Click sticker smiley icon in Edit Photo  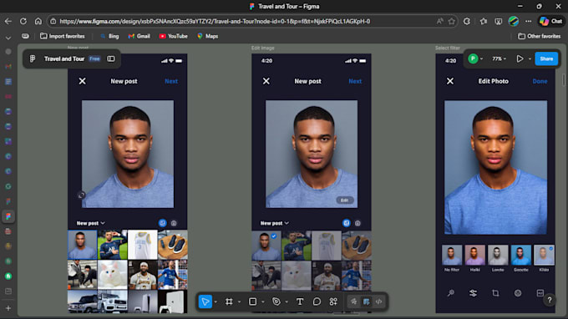click(518, 293)
